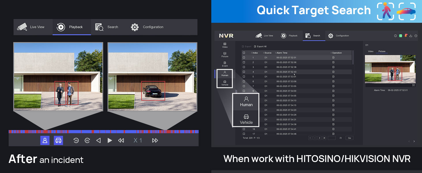Tick the checkbox for index 1 row
The image size is (422, 173).
pos(244,58)
